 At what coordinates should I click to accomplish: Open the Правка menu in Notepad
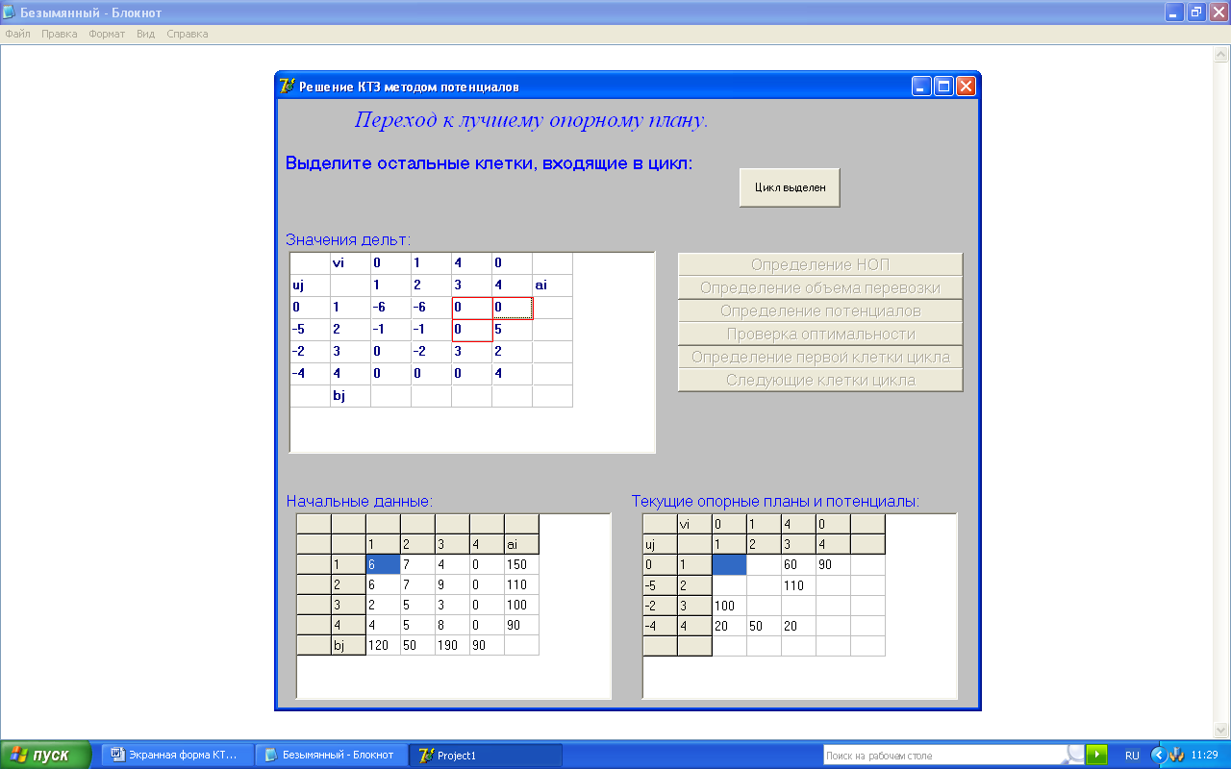tap(60, 34)
